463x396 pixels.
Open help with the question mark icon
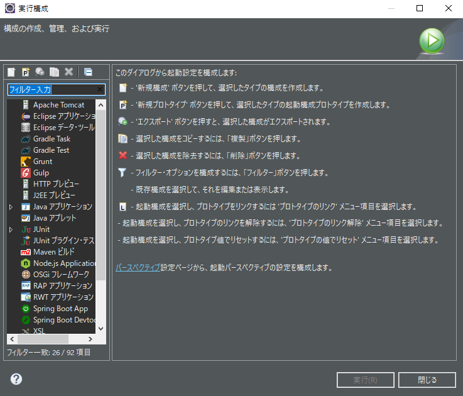pyautogui.click(x=16, y=379)
